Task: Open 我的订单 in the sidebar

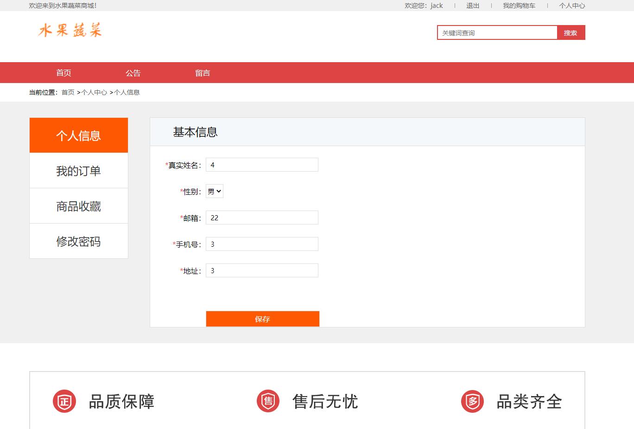Action: [79, 171]
